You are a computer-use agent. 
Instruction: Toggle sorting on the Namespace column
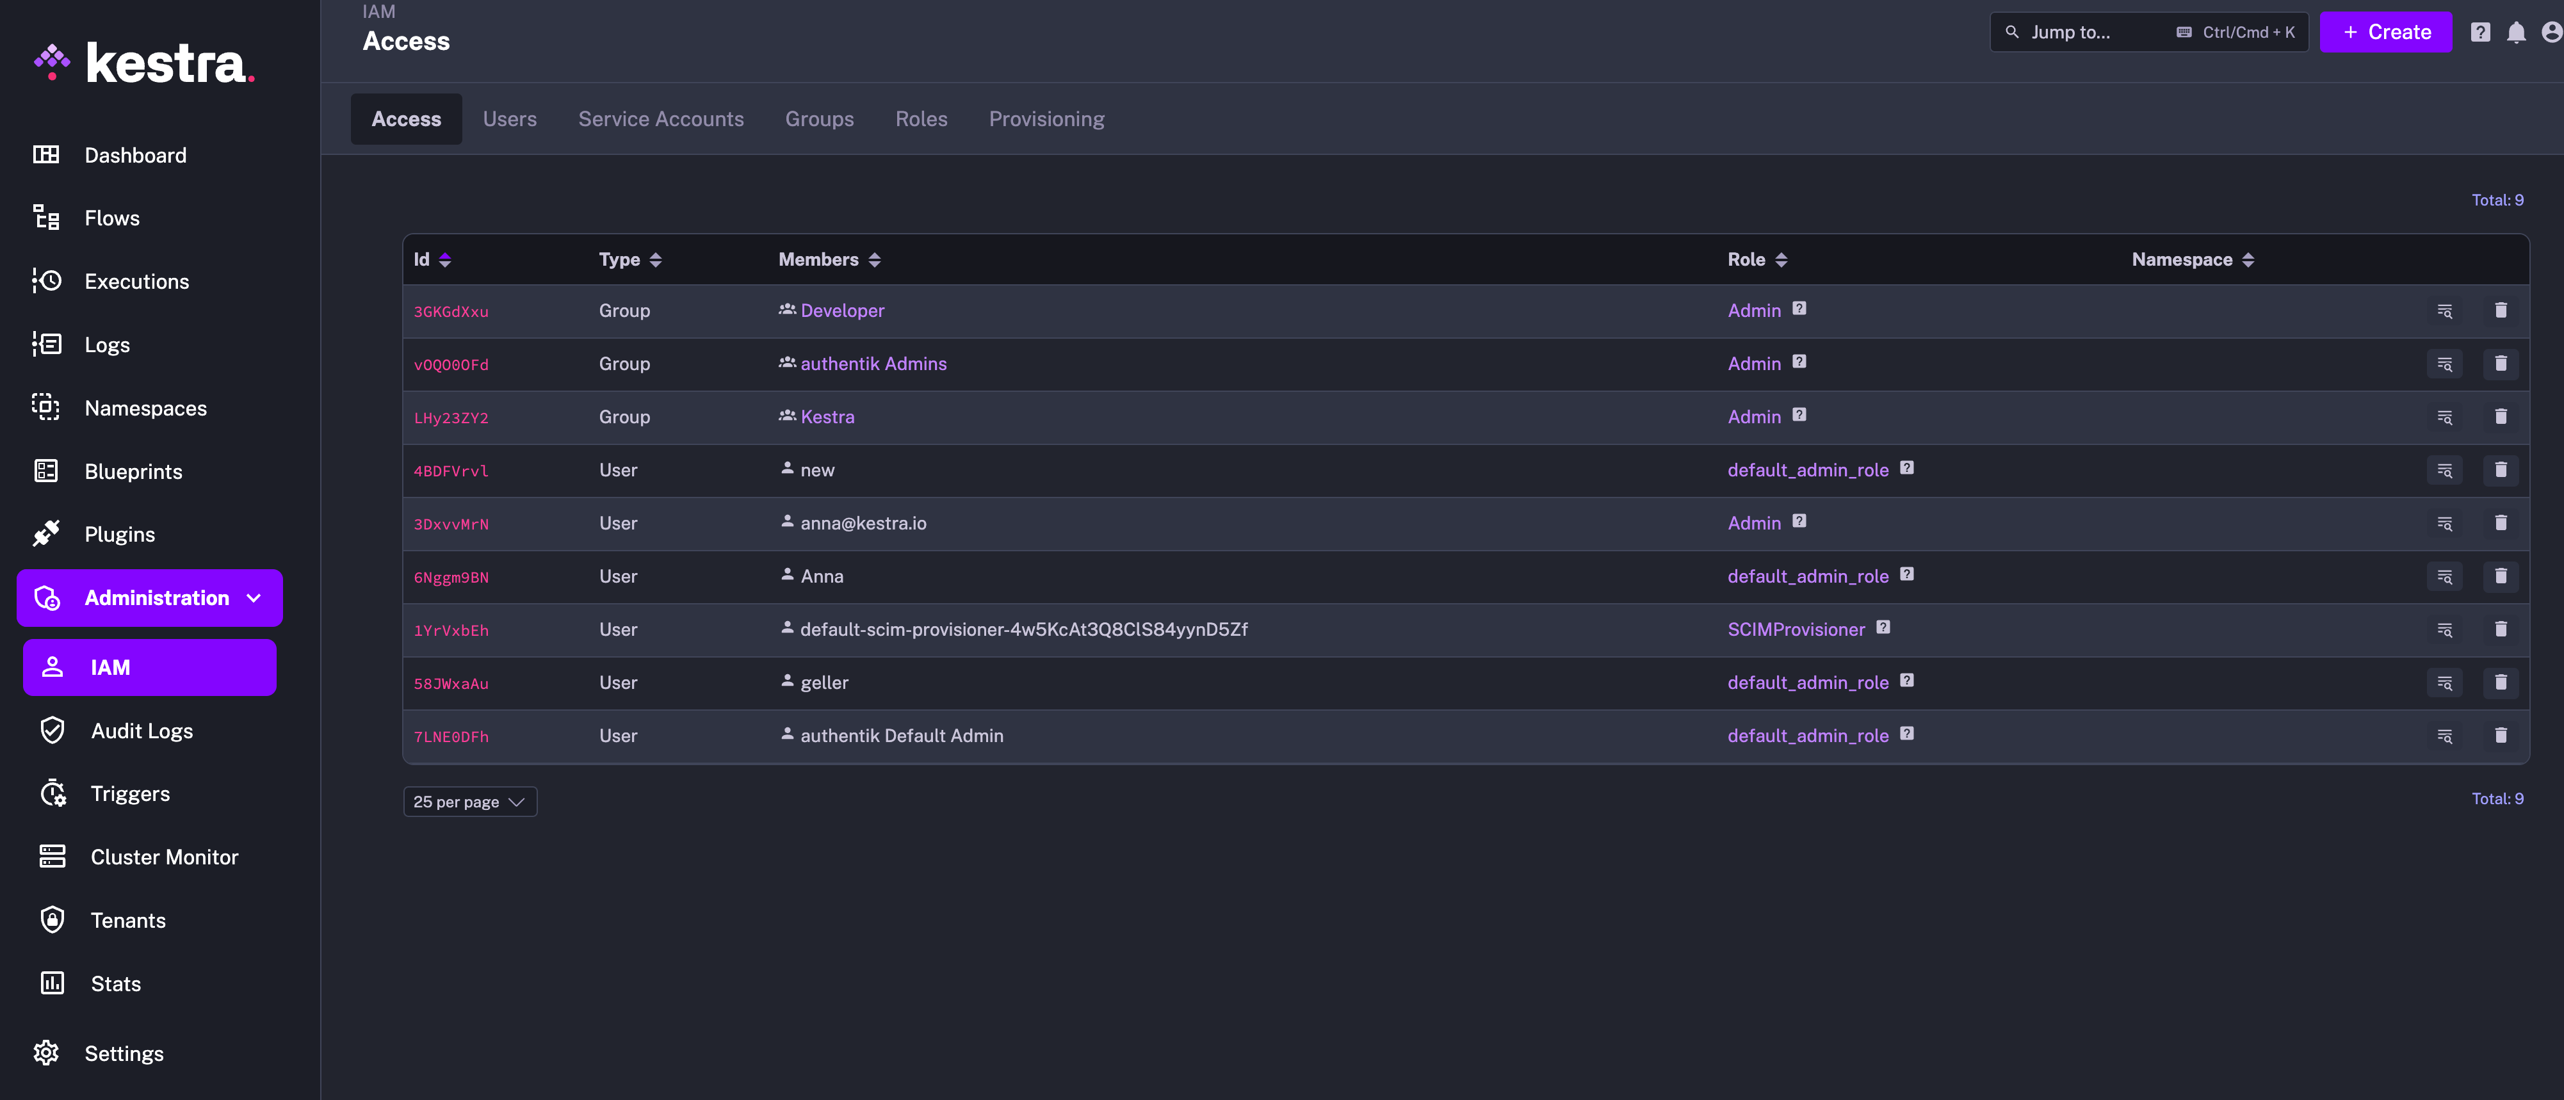[x=2248, y=259]
